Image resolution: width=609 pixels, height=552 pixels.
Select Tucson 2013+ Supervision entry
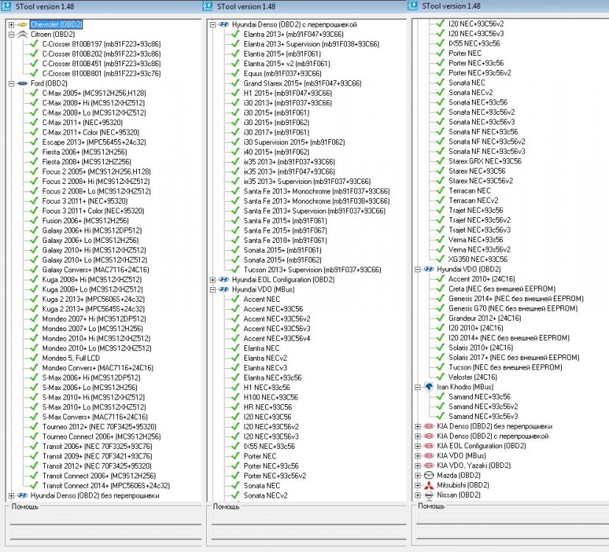pyautogui.click(x=312, y=269)
